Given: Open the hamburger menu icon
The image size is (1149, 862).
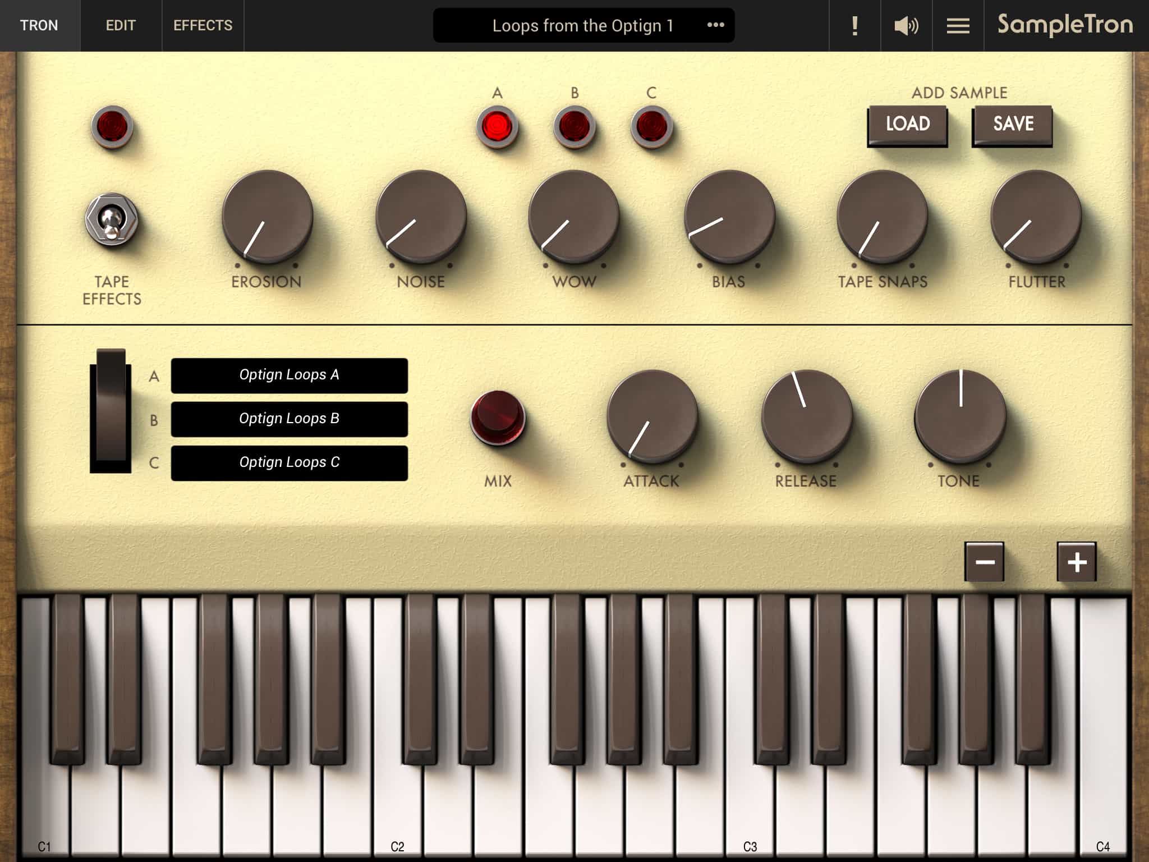Looking at the screenshot, I should pos(958,25).
